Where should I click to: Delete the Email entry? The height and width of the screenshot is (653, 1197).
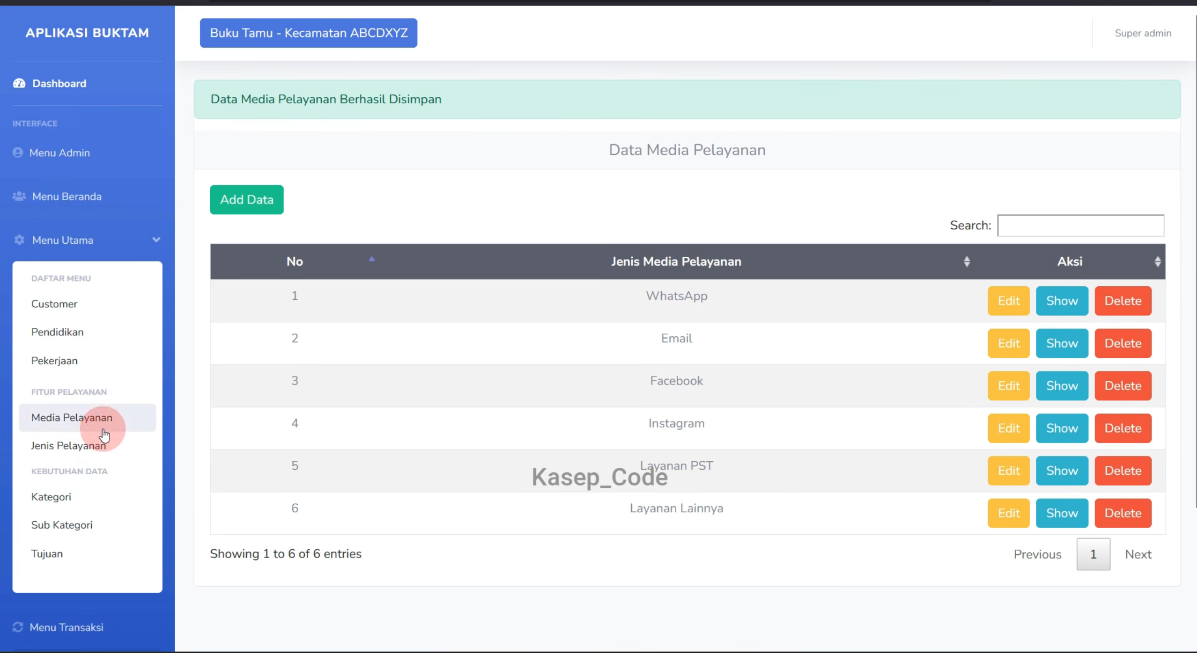pos(1123,343)
